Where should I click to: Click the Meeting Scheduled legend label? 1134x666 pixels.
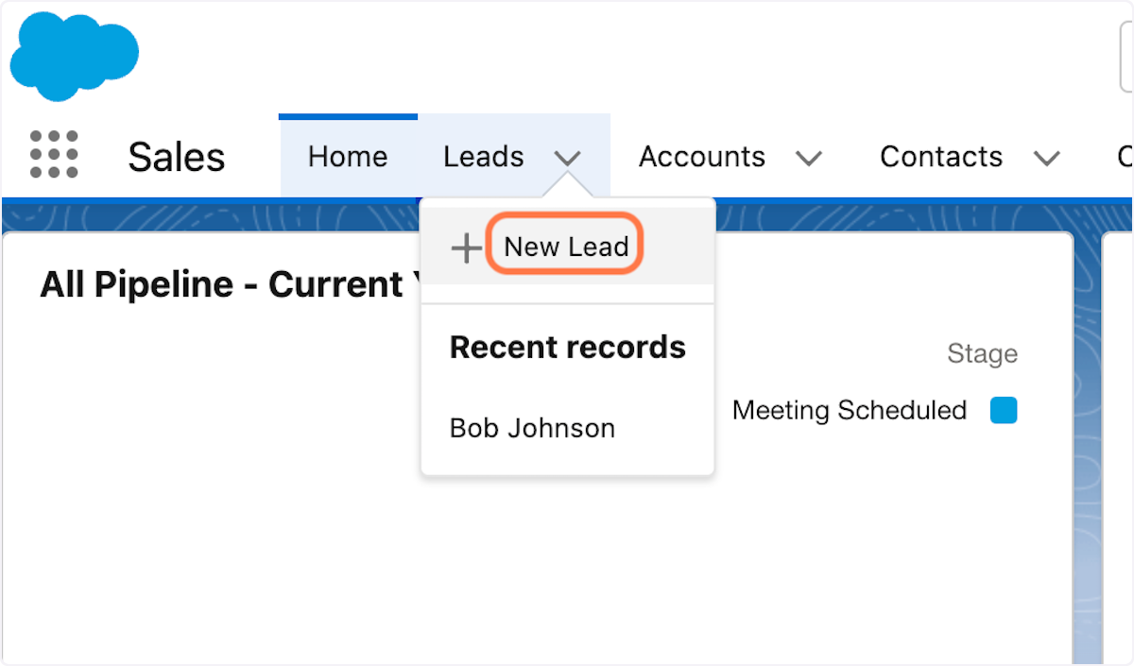tap(850, 411)
